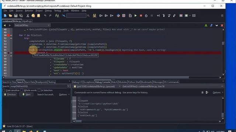
Task: Click the editor horizontal scrollbar
Action: tap(97, 77)
